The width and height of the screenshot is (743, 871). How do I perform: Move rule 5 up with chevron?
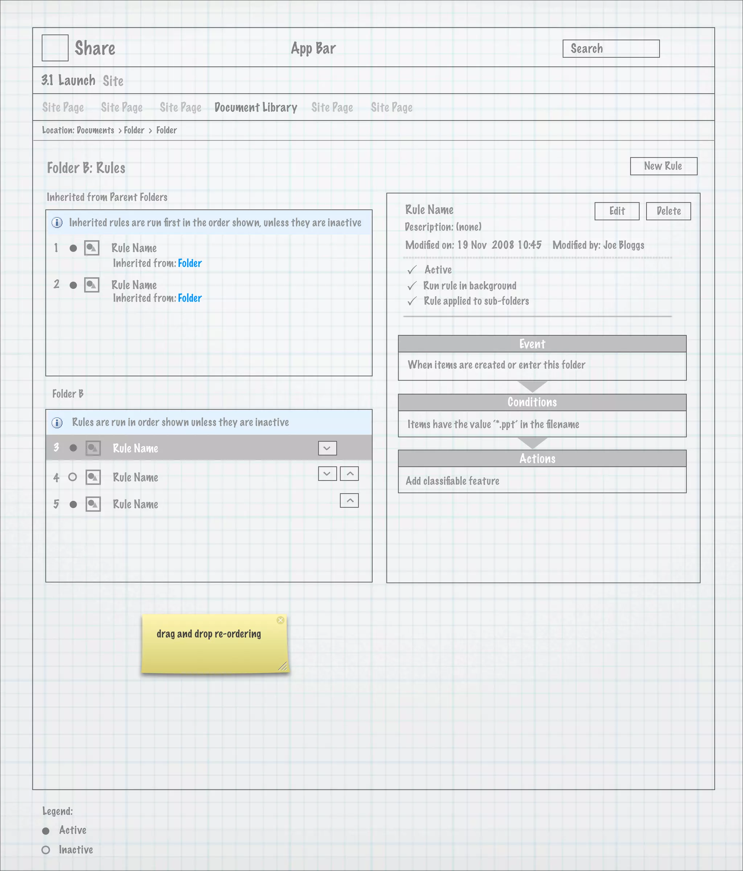point(349,500)
